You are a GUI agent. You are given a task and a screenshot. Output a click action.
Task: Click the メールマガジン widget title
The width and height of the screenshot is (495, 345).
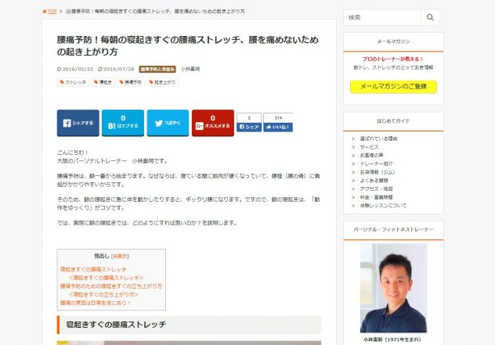point(393,41)
